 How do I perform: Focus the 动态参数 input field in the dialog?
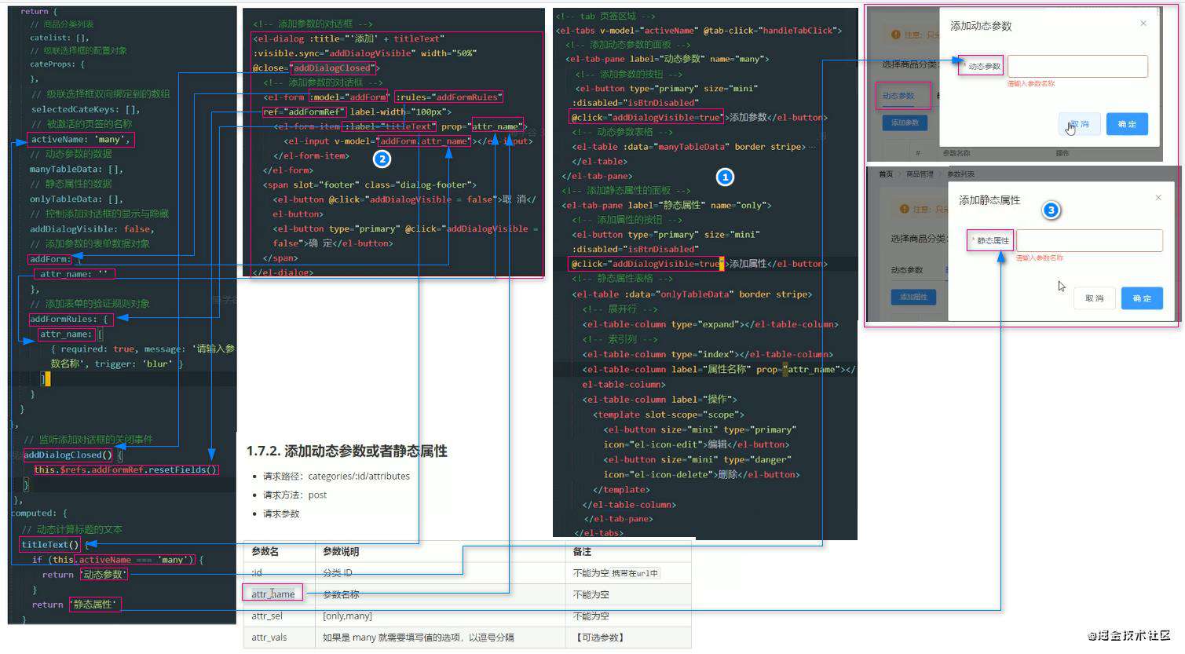coord(1077,66)
